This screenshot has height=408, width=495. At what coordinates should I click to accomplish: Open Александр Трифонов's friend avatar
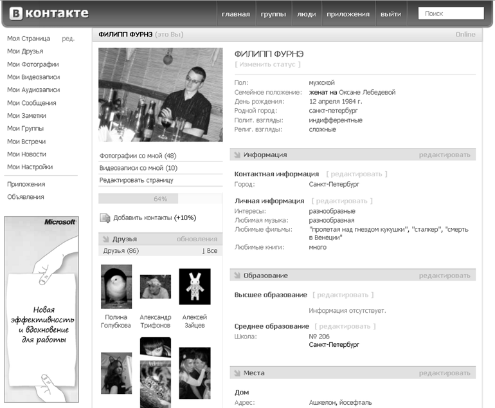click(156, 287)
